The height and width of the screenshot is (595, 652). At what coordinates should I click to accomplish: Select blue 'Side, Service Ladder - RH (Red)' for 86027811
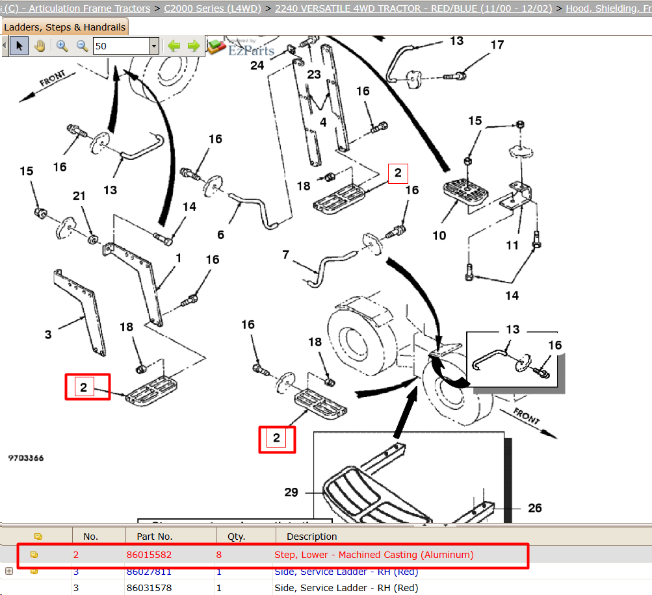click(x=346, y=572)
